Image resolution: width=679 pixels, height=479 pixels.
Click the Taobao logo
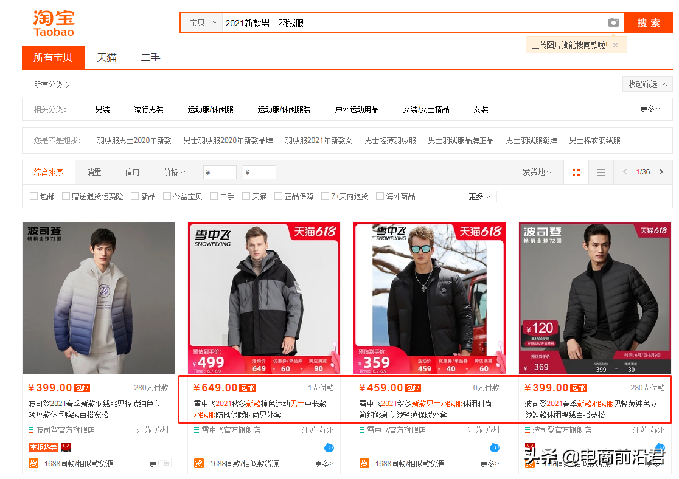pos(54,22)
